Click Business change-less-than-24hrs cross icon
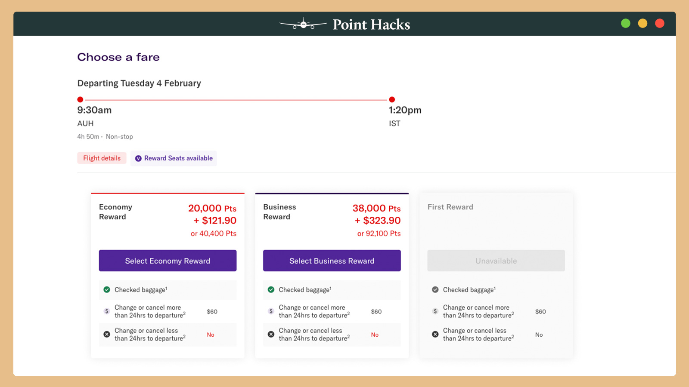The image size is (689, 387). coord(271,334)
